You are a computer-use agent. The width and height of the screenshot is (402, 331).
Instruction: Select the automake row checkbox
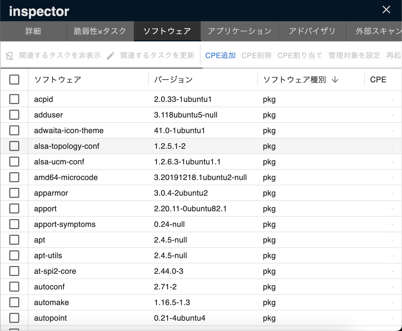(14, 302)
